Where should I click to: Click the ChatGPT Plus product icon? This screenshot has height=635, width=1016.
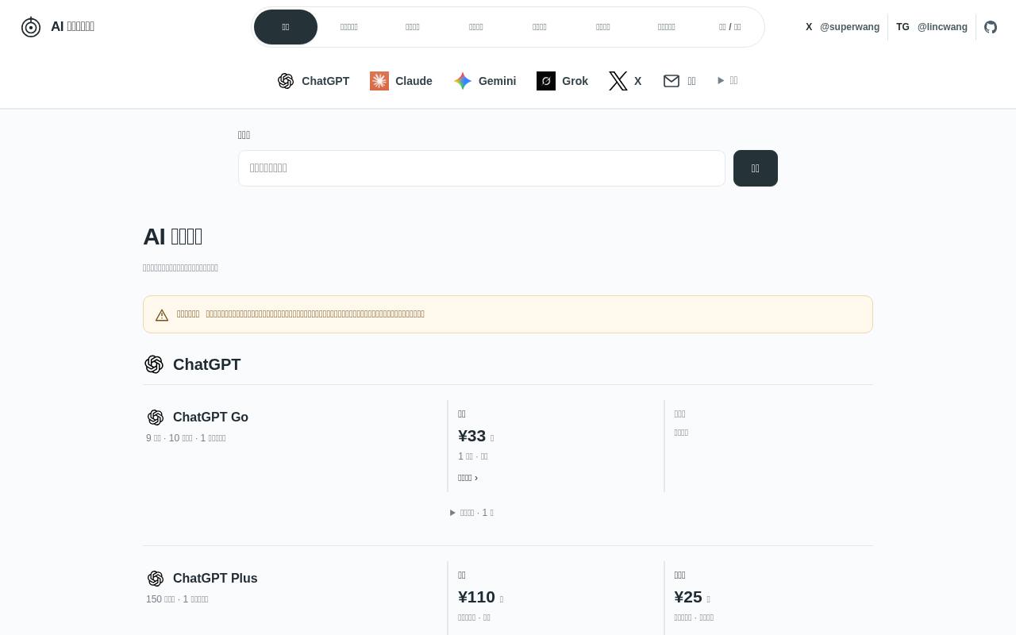[x=156, y=579]
